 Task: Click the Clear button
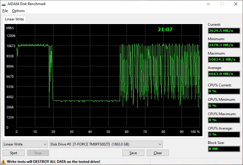point(158,153)
